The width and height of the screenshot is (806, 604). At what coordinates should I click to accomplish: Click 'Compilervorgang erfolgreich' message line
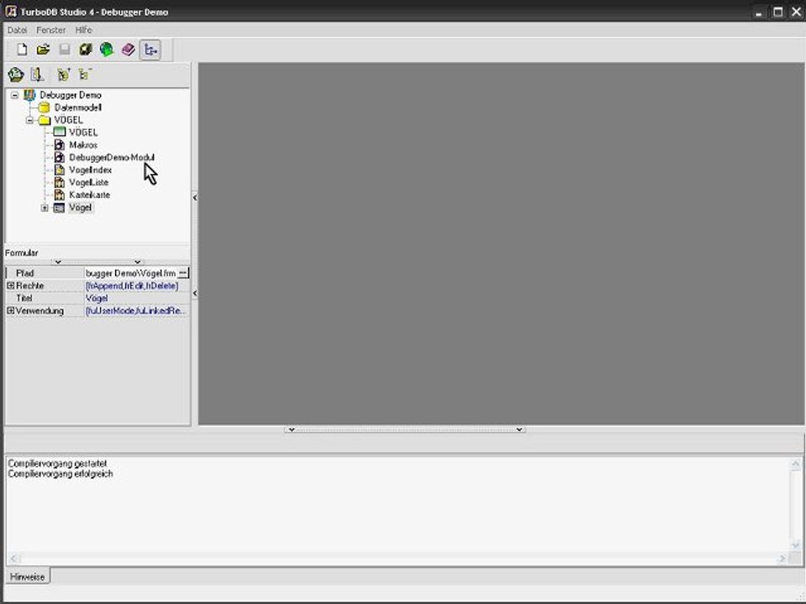[x=60, y=473]
